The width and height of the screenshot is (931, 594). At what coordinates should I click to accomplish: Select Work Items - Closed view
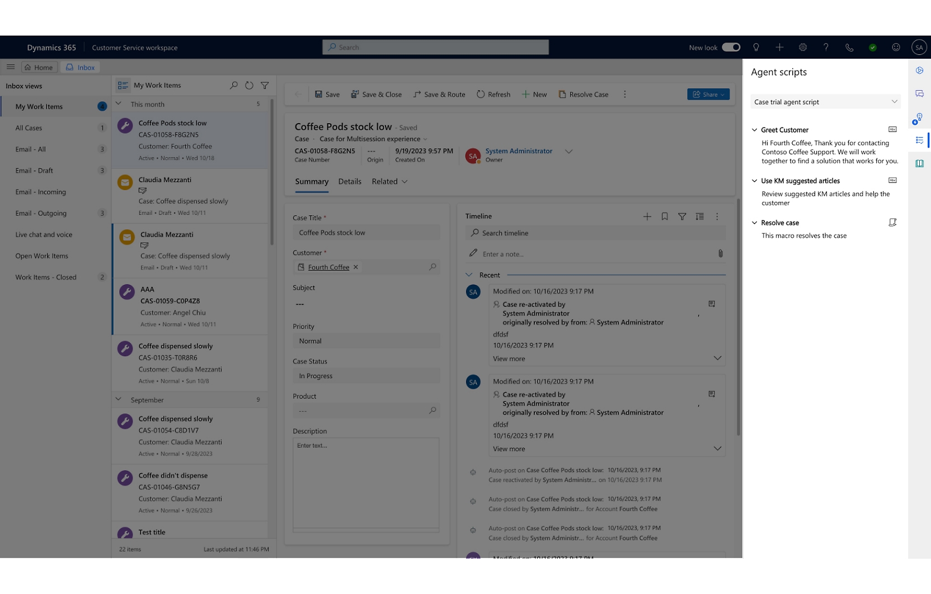[55, 277]
